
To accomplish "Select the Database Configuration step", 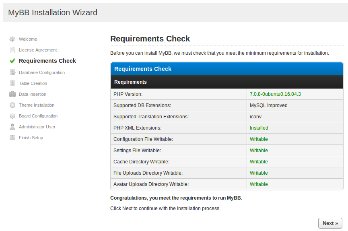I will 42,72.
